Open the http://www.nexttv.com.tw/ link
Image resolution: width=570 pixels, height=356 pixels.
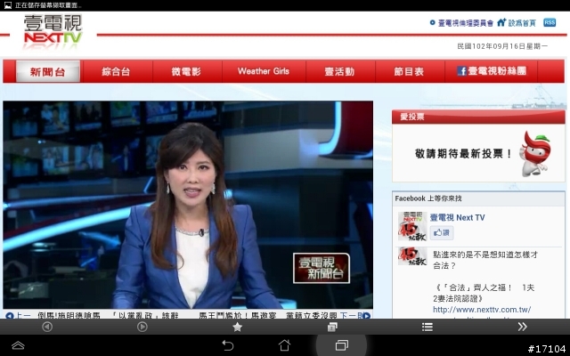tap(482, 310)
